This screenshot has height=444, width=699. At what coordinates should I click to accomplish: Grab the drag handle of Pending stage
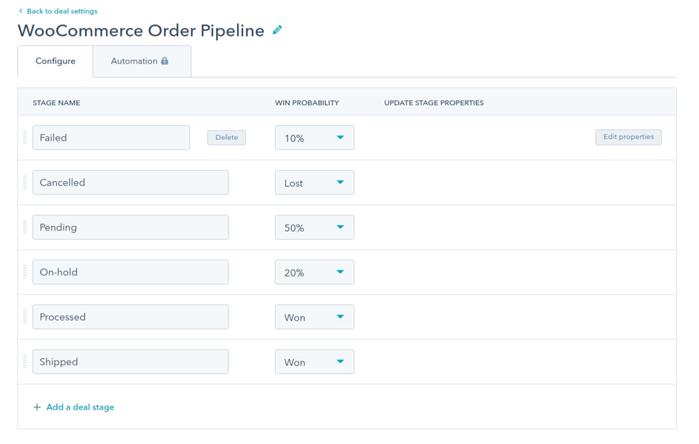(x=25, y=228)
